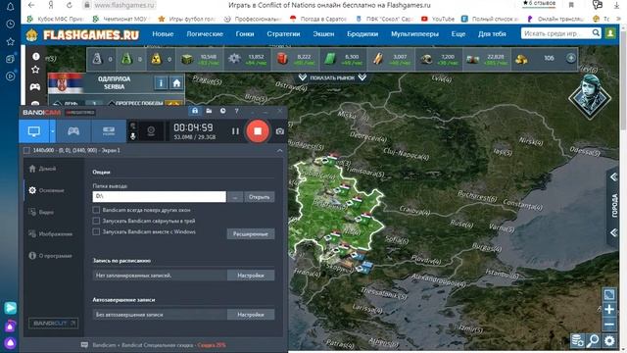This screenshot has width=627, height=353.
Task: Open the YouTube bookmark
Action: pyautogui.click(x=438, y=19)
